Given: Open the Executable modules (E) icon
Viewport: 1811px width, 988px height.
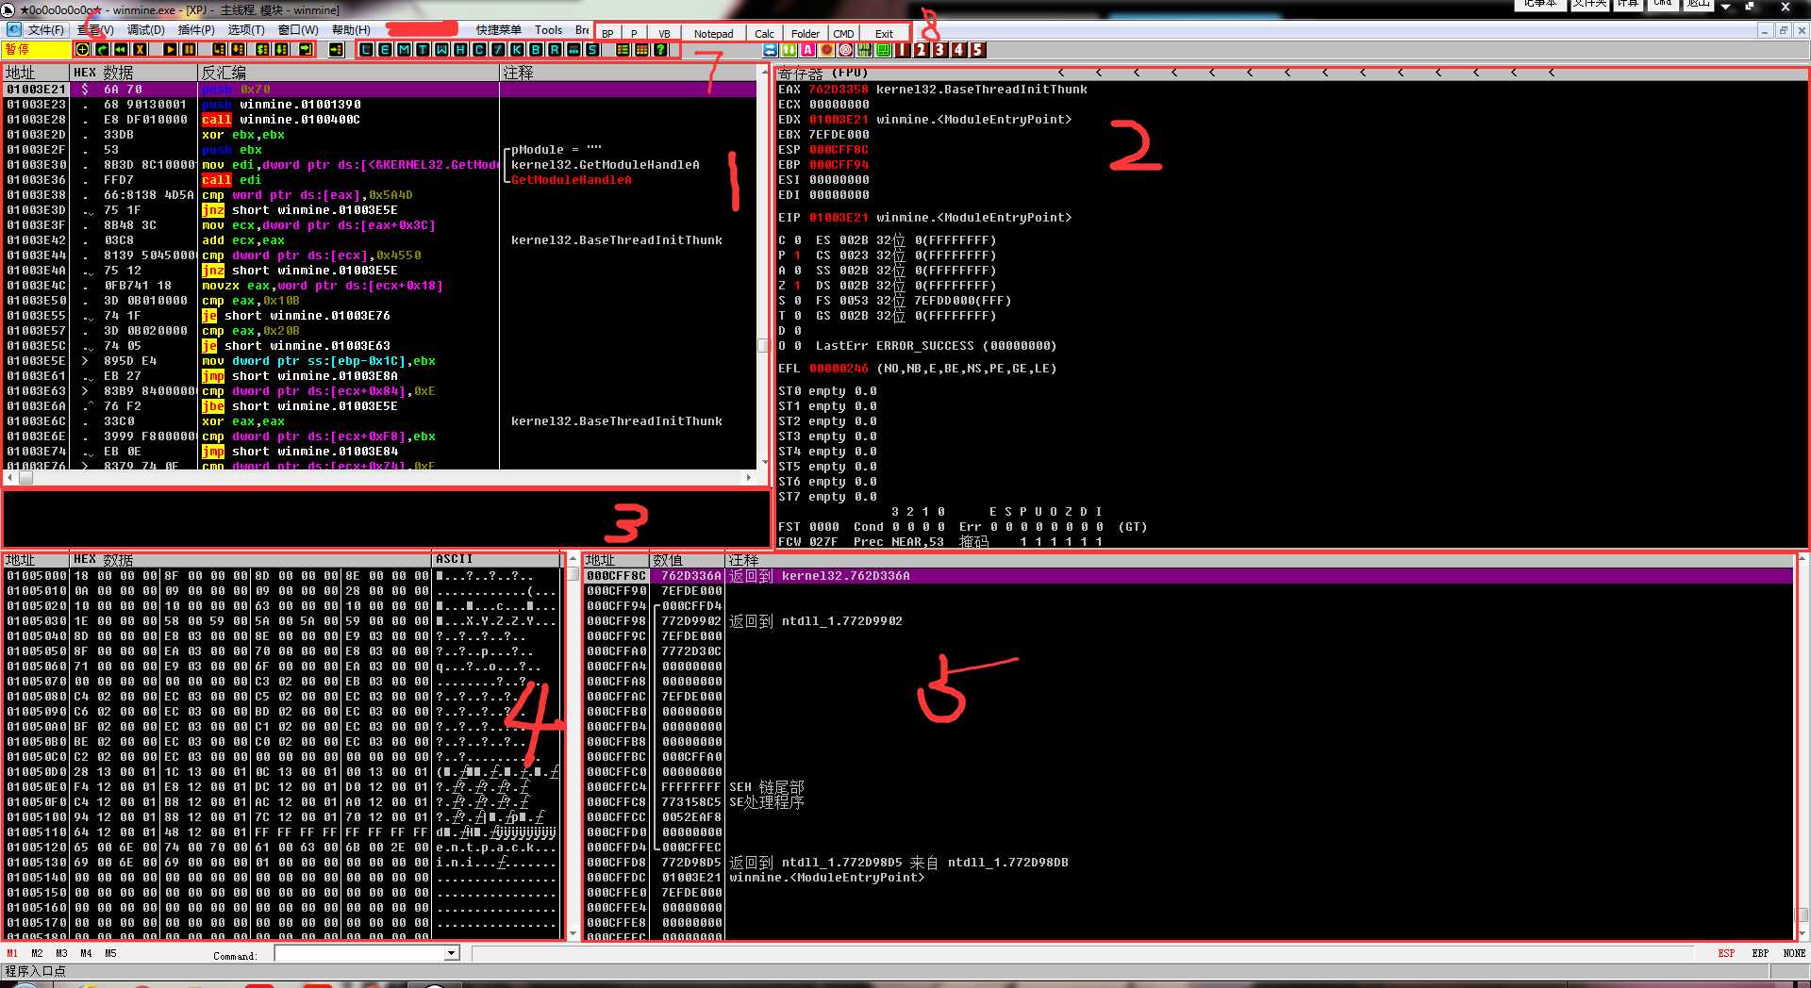Looking at the screenshot, I should (385, 50).
